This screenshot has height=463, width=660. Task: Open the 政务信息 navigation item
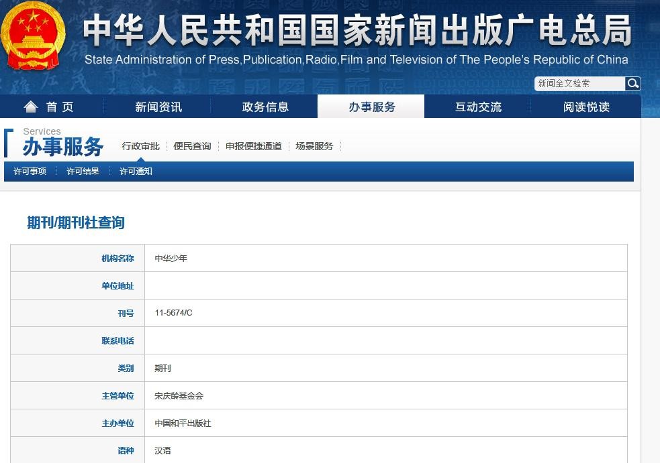pos(265,107)
